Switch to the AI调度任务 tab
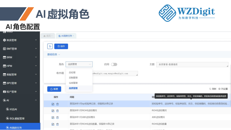Viewport: 231px width, 130px height. (x=65, y=36)
